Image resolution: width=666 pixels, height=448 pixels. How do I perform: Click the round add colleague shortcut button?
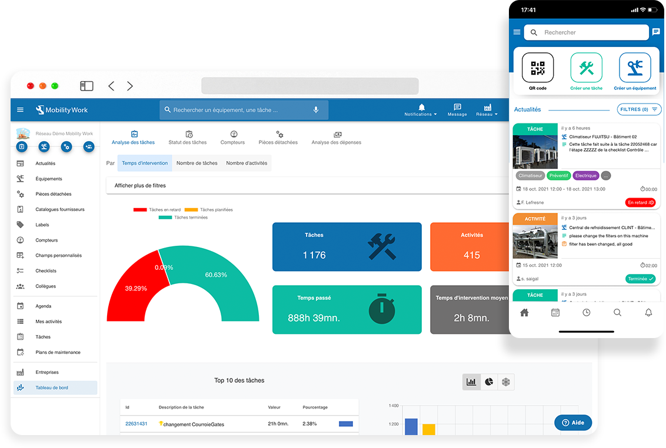coord(89,147)
